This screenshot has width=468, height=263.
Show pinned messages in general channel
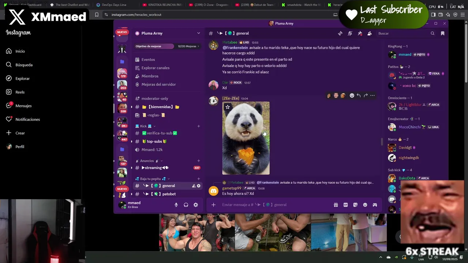(360, 33)
